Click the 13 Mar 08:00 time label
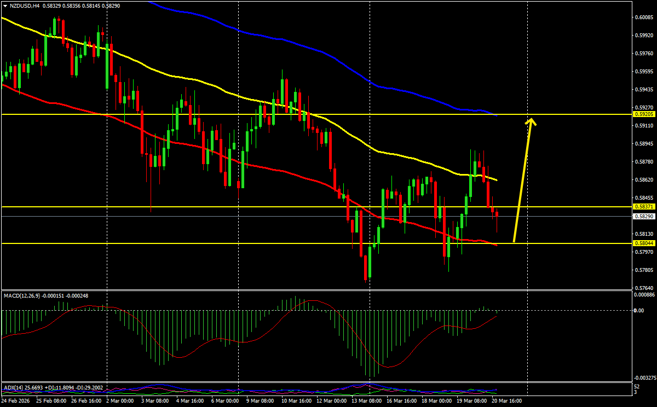This screenshot has width=657, height=407. 366,402
